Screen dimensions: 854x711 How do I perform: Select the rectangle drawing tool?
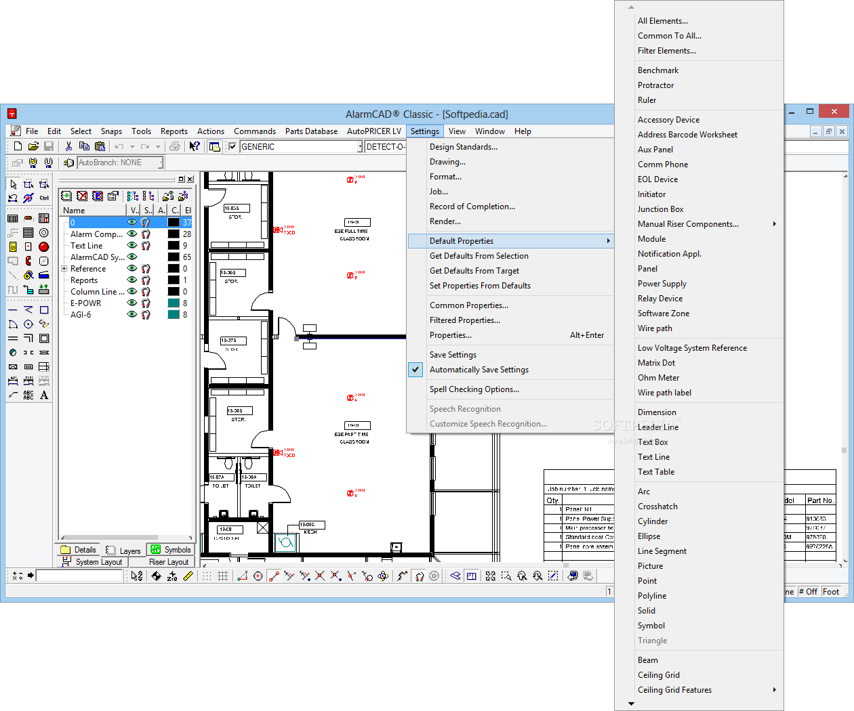tap(44, 310)
